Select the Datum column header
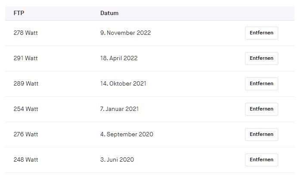 coord(109,13)
